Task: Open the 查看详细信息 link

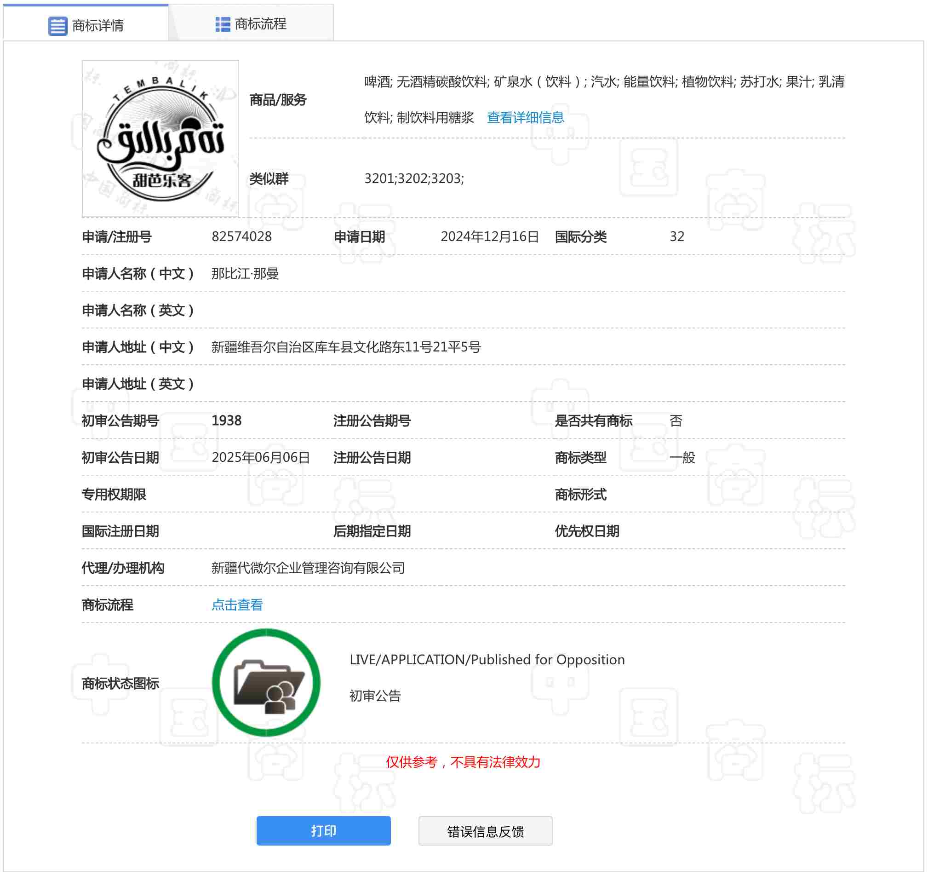Action: tap(525, 118)
